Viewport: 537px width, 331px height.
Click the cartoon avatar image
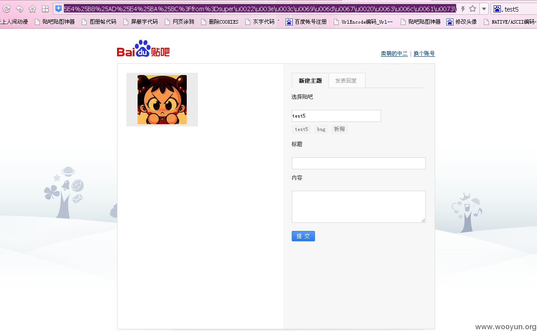(162, 100)
